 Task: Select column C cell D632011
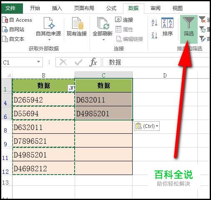(x=103, y=99)
